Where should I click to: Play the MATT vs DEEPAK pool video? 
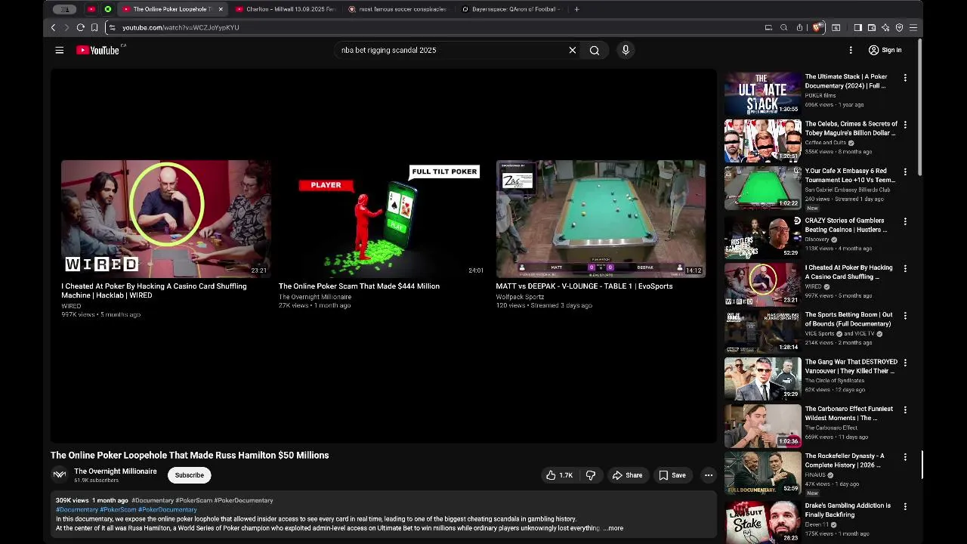coord(601,218)
